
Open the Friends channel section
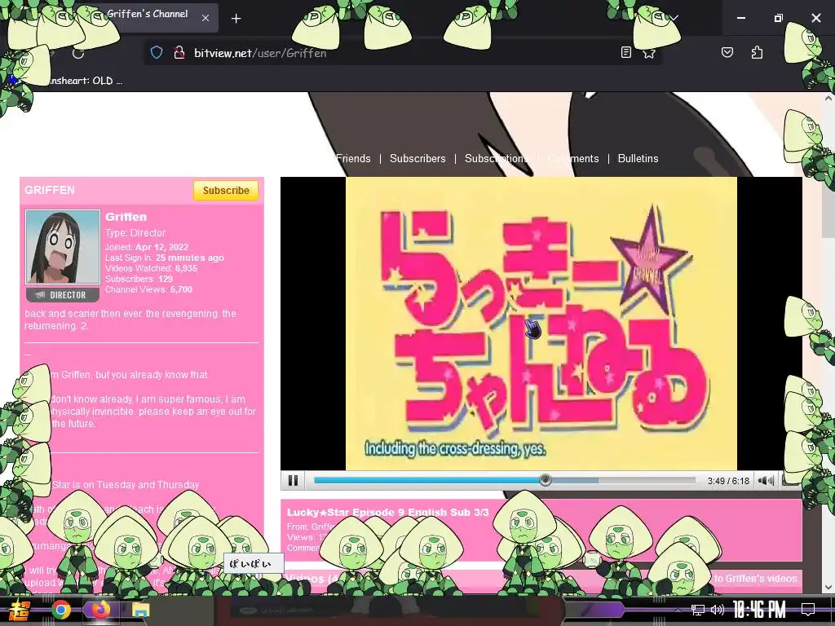tap(353, 159)
